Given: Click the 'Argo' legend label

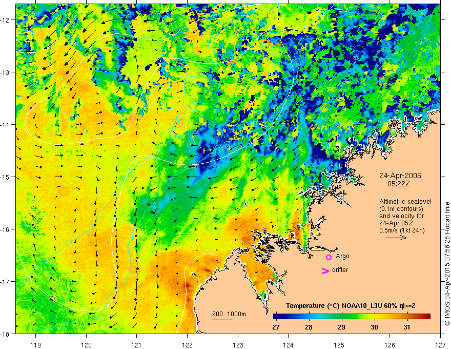Looking at the screenshot, I should [342, 256].
